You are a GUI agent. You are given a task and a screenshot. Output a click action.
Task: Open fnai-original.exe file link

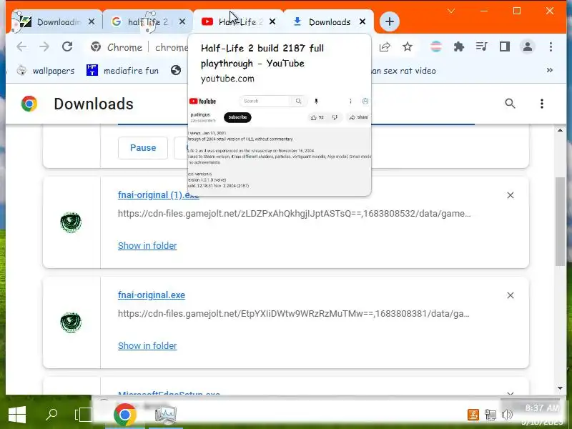pos(152,295)
